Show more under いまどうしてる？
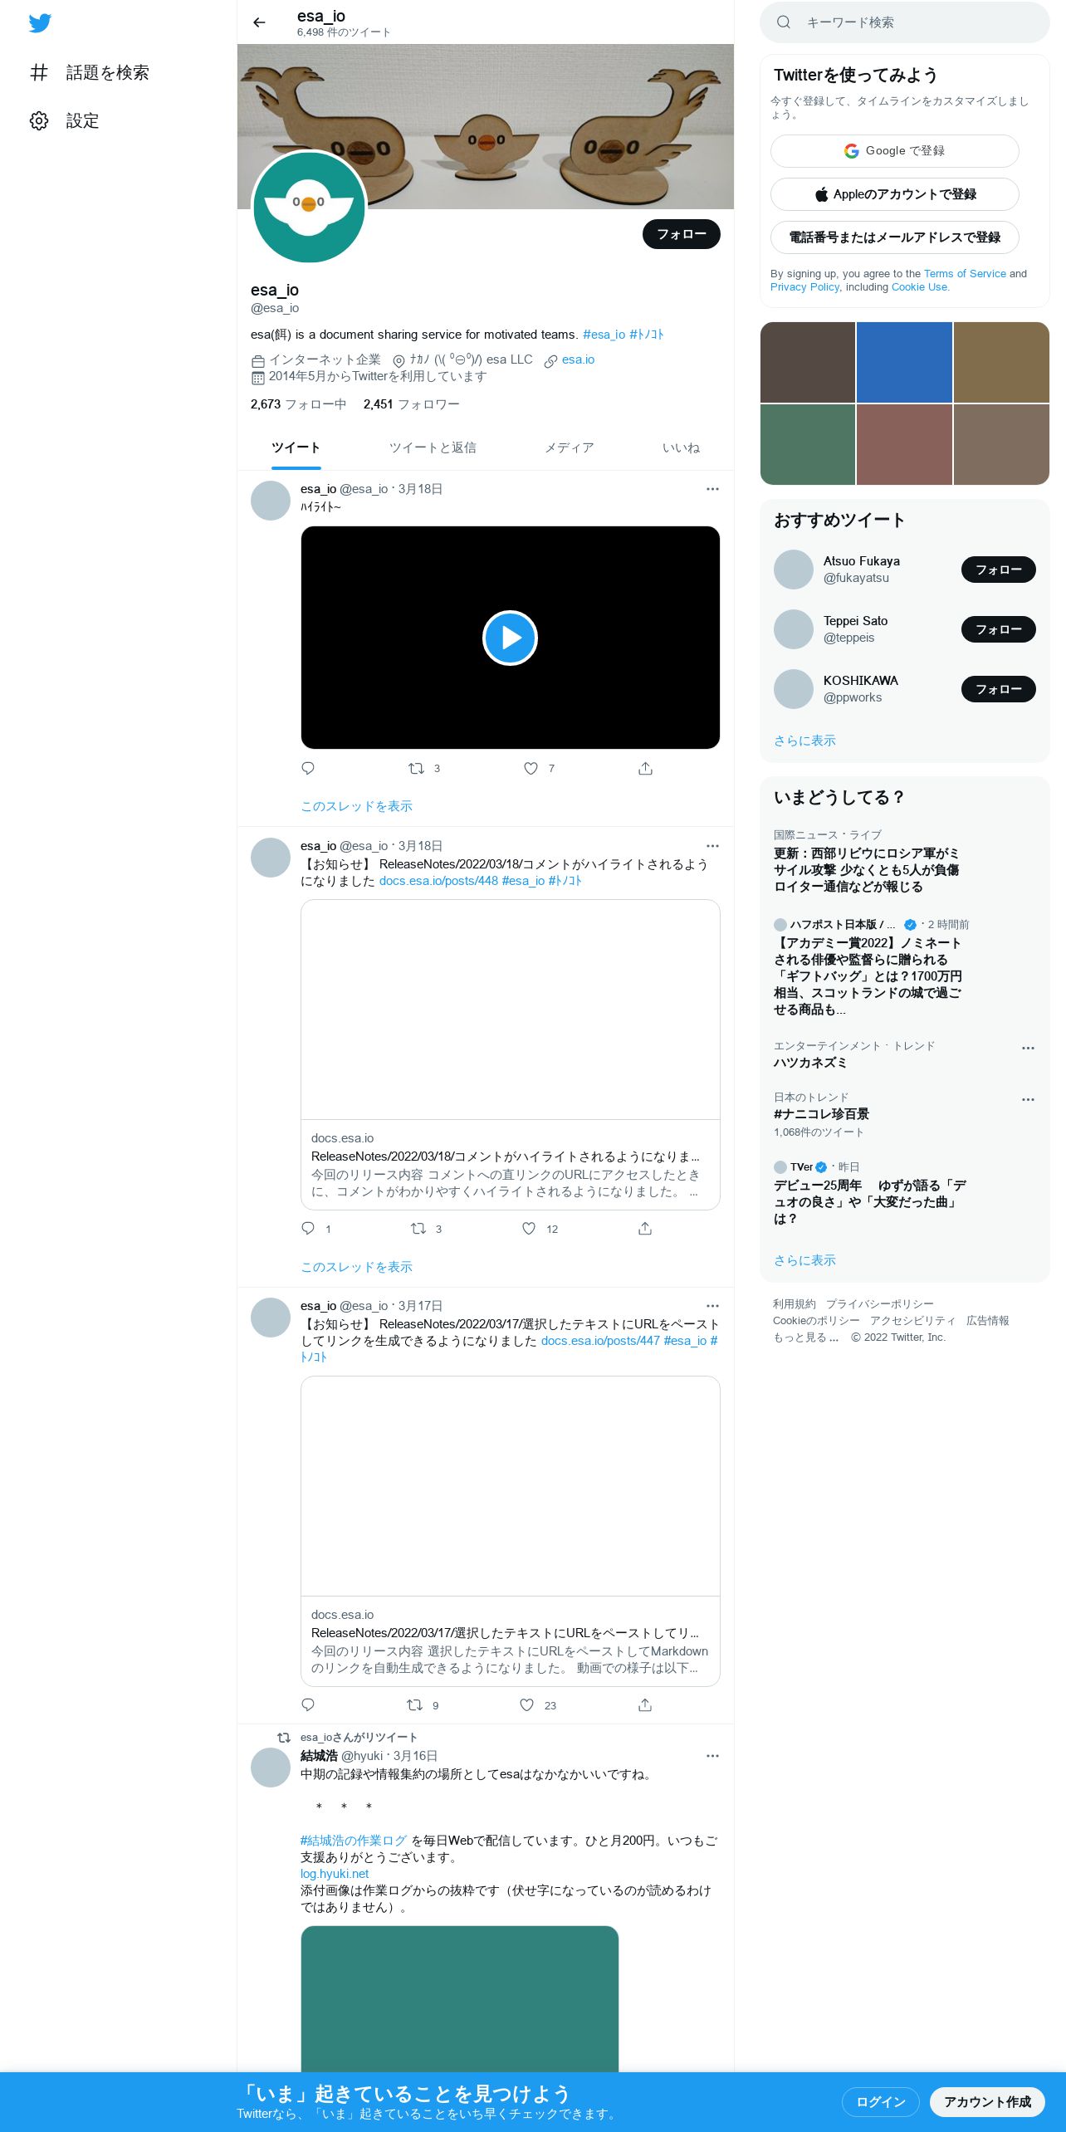 804,1260
